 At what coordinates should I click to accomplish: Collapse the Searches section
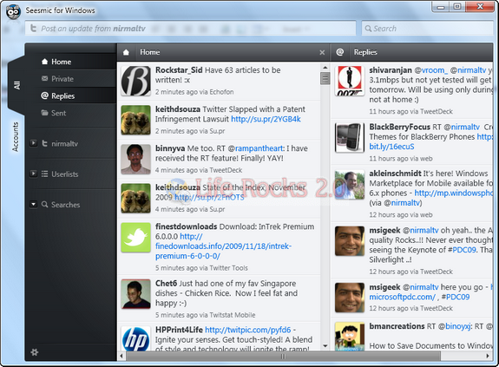[x=34, y=204]
